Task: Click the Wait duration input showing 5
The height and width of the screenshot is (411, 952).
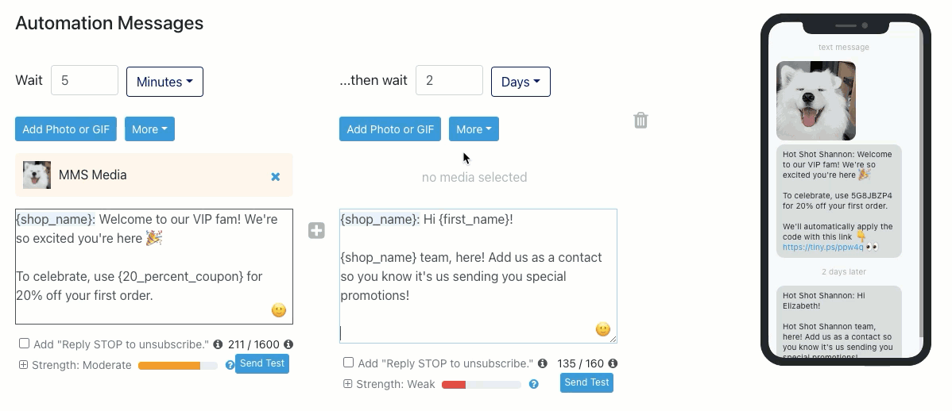Action: tap(84, 80)
